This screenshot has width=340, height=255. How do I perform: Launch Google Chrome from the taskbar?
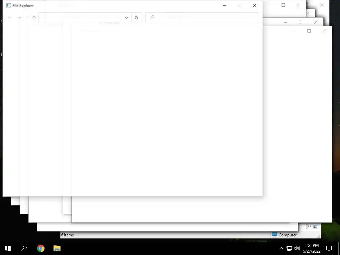pos(41,248)
